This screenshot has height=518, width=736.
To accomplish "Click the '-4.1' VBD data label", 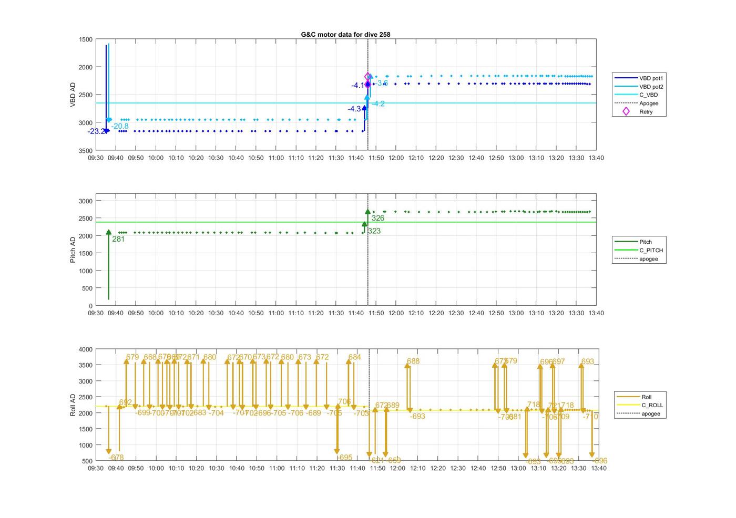I will coord(358,85).
